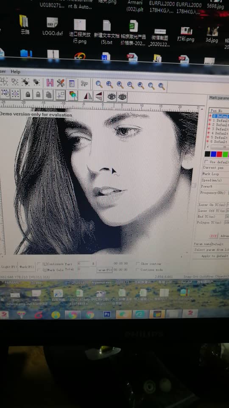Select the Mark parameter panel tab
The height and width of the screenshot is (408, 229).
click(219, 98)
